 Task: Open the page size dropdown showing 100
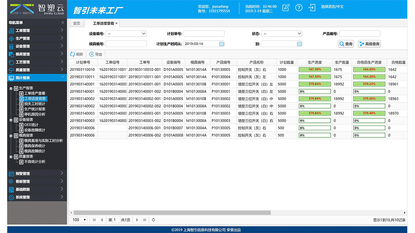click(79, 220)
